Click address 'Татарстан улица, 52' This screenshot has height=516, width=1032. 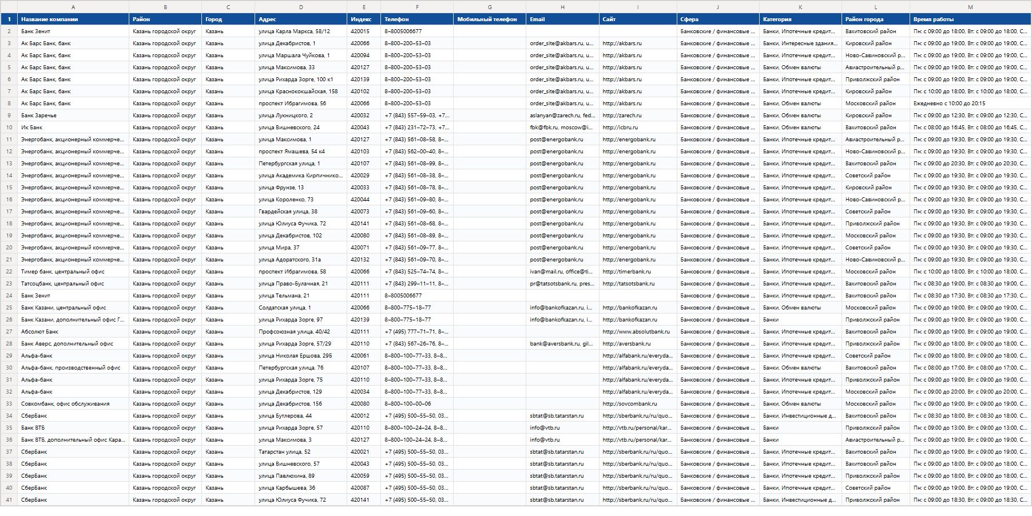[x=301, y=452]
